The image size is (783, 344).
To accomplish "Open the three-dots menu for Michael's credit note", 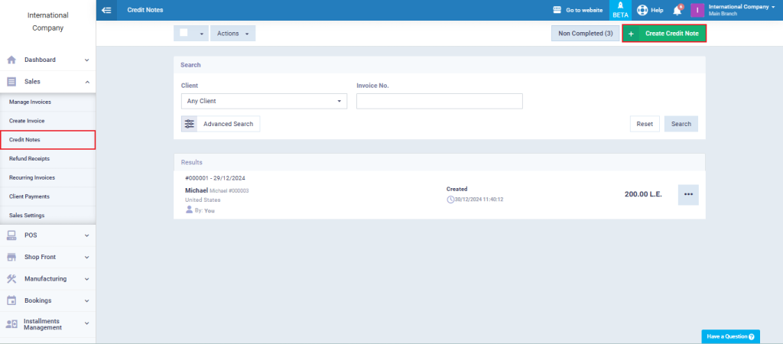I will tap(688, 195).
